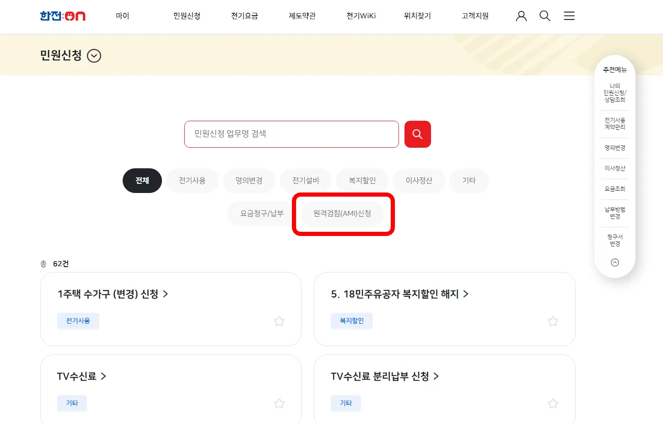Open the 고객지원 menu

point(474,16)
